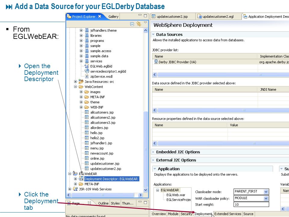Open WAR classloader policy MODULE dropdown

pyautogui.click(x=266, y=198)
